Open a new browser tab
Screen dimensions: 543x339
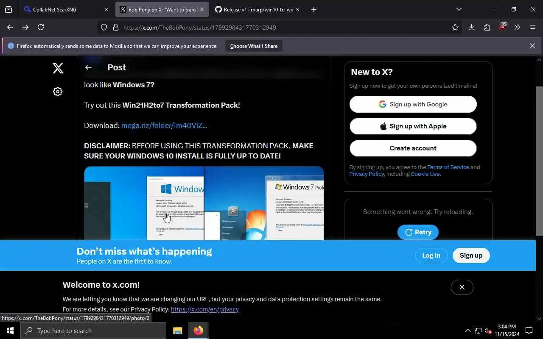pyautogui.click(x=313, y=9)
